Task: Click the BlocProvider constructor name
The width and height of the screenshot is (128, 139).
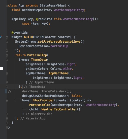Action: point(43,100)
